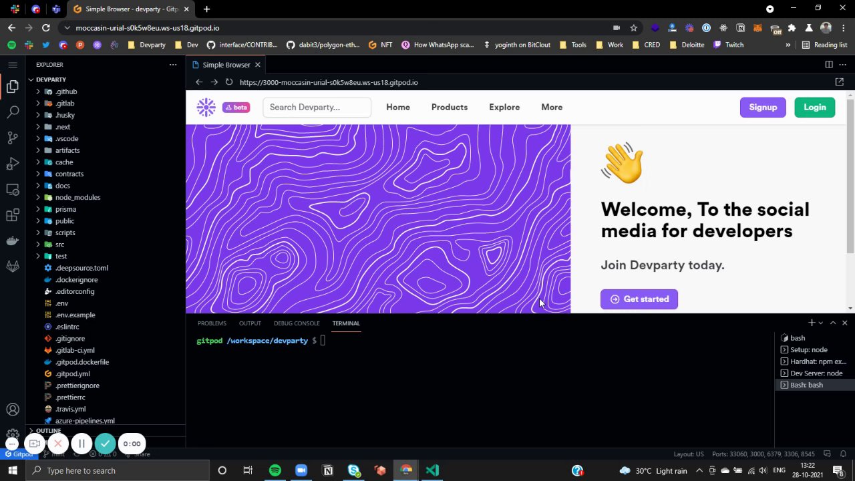The width and height of the screenshot is (855, 481).
Task: Select the TERMINAL panel tab
Action: pos(346,323)
